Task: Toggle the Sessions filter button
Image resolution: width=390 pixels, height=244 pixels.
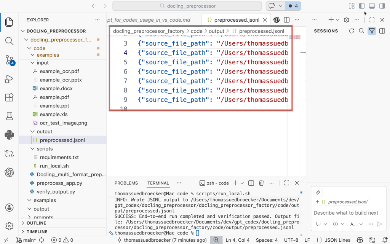Action: point(372,31)
